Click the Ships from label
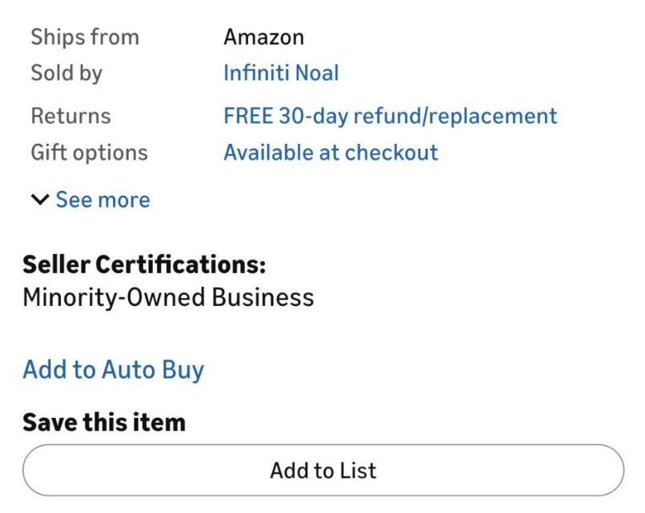The height and width of the screenshot is (513, 645). [85, 37]
